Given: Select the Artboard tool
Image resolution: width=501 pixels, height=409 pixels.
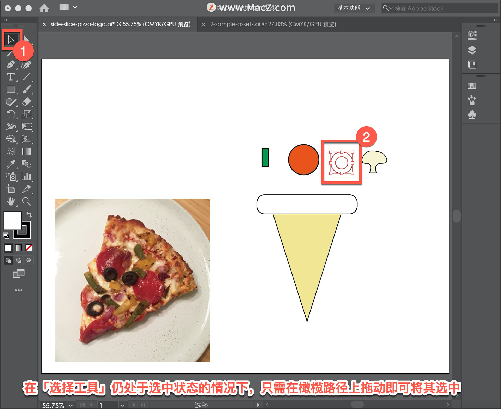Looking at the screenshot, I should pos(11,189).
